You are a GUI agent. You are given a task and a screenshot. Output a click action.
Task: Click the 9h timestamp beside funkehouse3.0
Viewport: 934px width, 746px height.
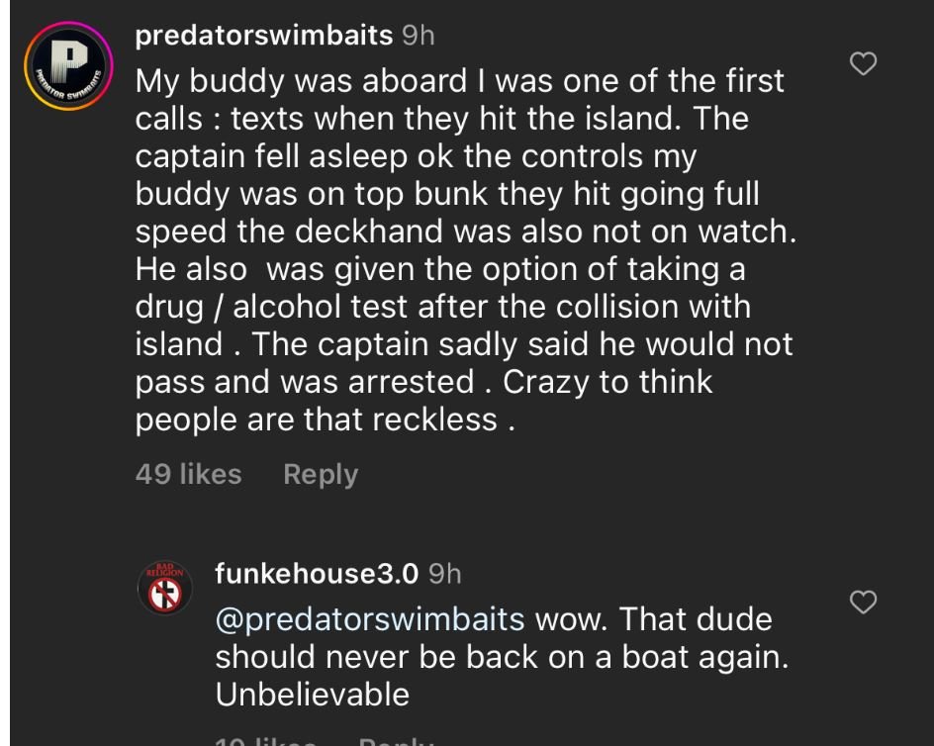click(445, 573)
